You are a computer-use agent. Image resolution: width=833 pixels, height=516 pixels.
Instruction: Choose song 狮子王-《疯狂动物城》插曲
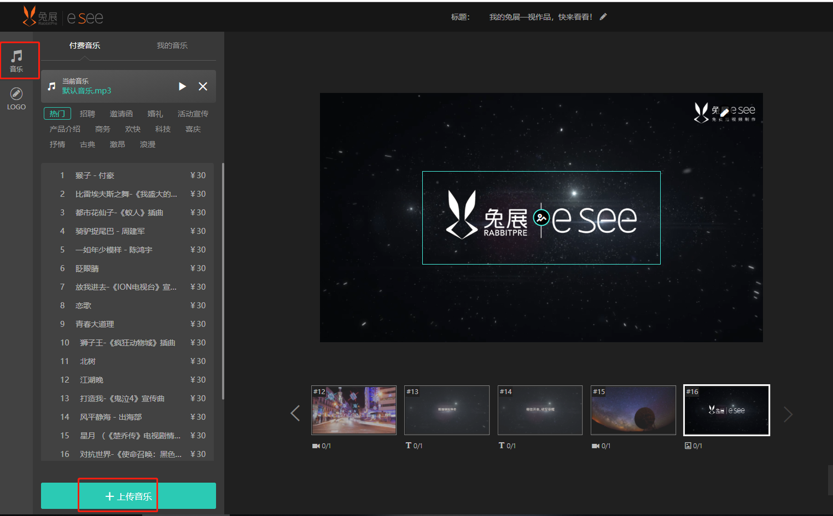[127, 343]
